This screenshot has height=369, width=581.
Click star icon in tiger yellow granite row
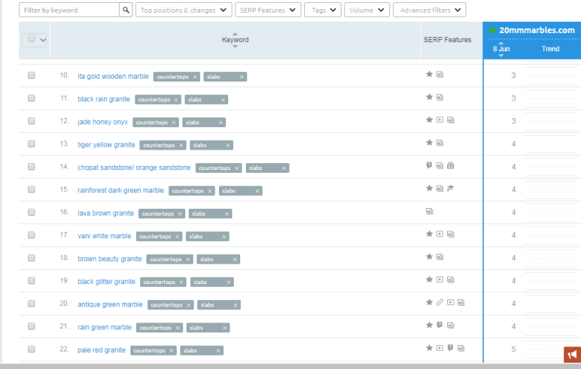429,143
